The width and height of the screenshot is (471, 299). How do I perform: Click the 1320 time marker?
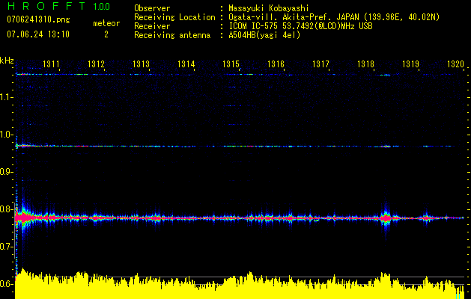pyautogui.click(x=455, y=64)
